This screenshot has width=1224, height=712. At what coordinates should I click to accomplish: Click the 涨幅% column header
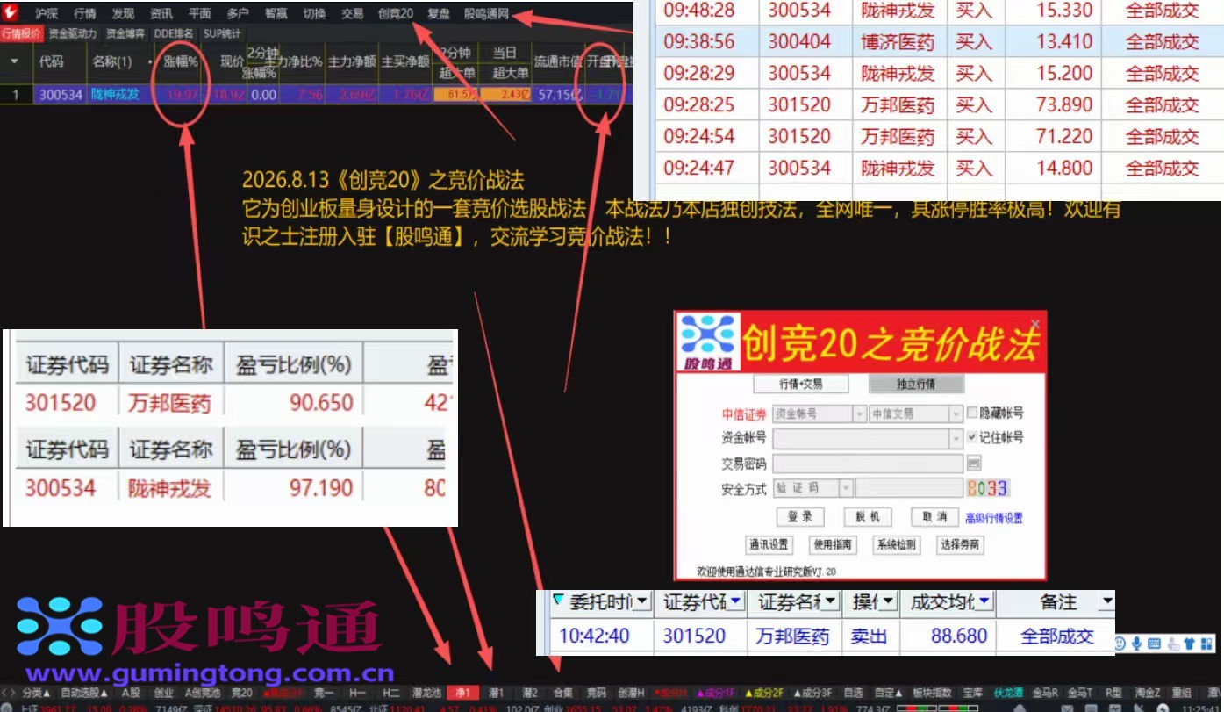pyautogui.click(x=181, y=62)
